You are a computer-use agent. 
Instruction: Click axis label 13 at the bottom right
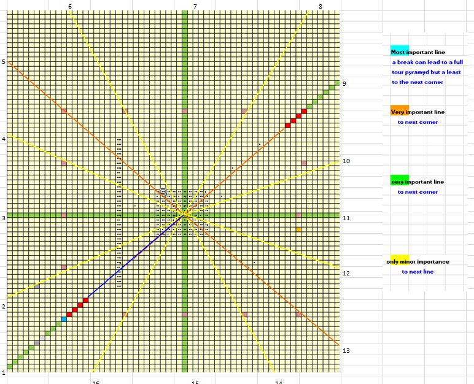point(346,351)
